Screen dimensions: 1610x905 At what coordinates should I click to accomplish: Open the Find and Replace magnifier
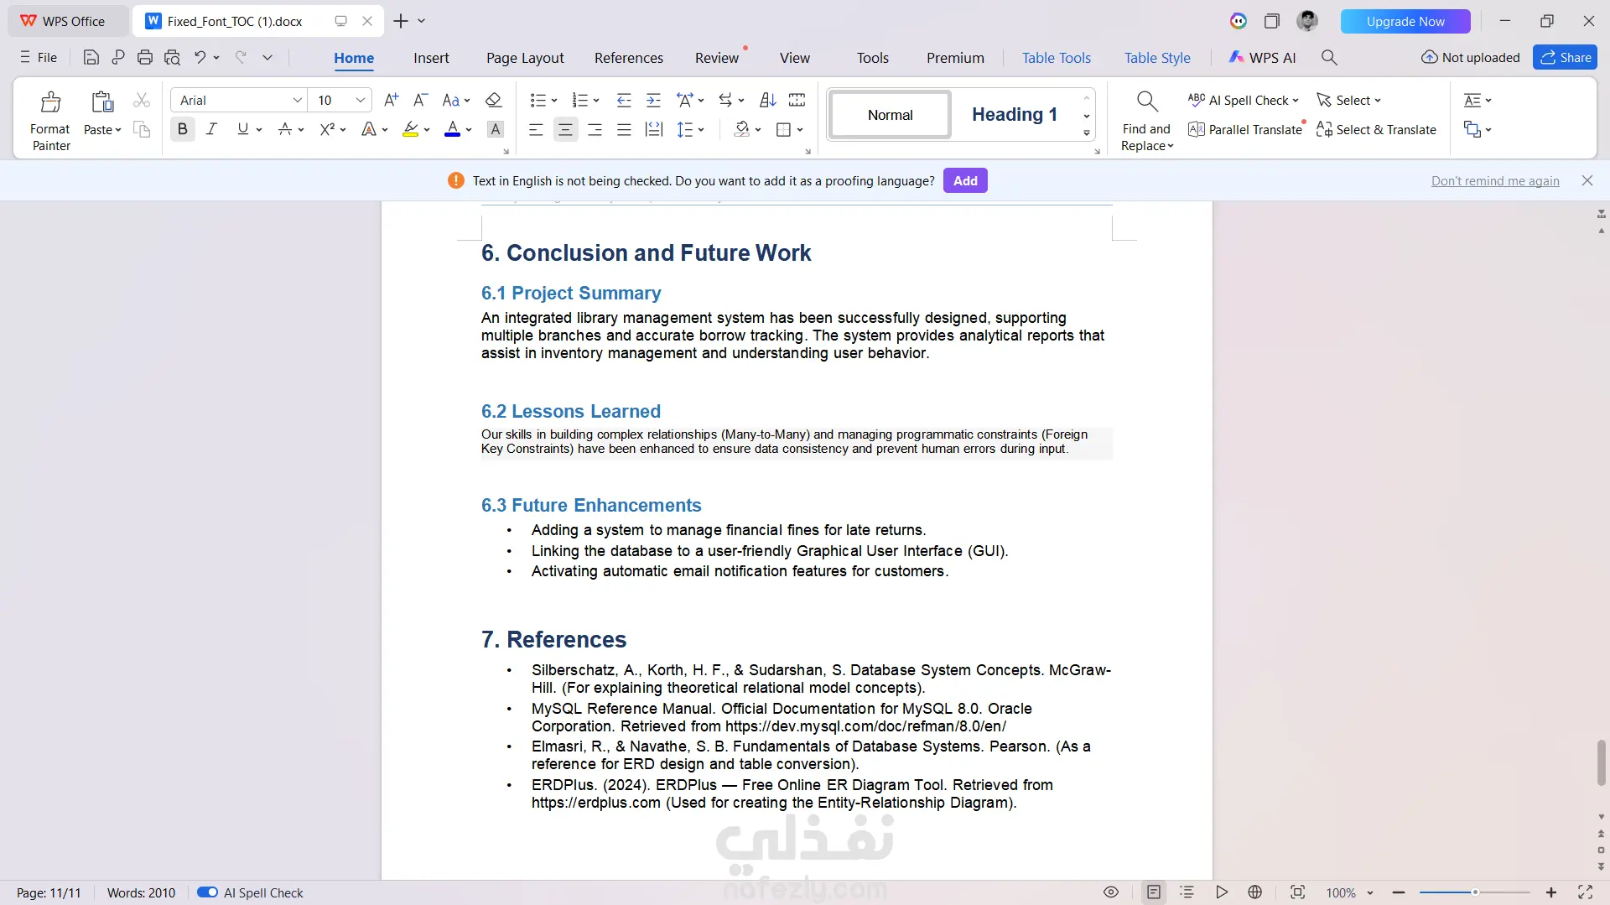(x=1146, y=102)
